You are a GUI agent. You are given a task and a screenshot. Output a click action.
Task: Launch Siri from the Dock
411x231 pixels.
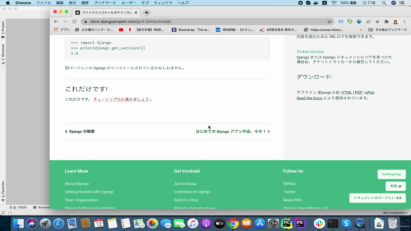[x=31, y=223]
